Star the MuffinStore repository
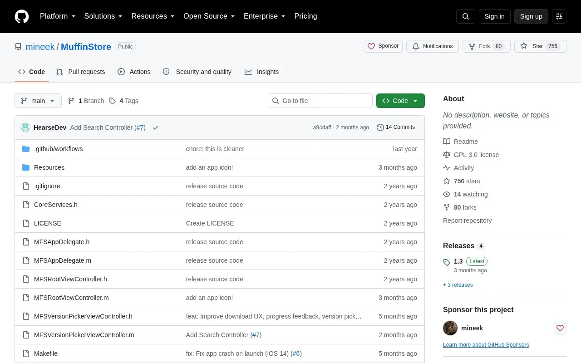Image resolution: width=581 pixels, height=363 pixels. [x=540, y=46]
